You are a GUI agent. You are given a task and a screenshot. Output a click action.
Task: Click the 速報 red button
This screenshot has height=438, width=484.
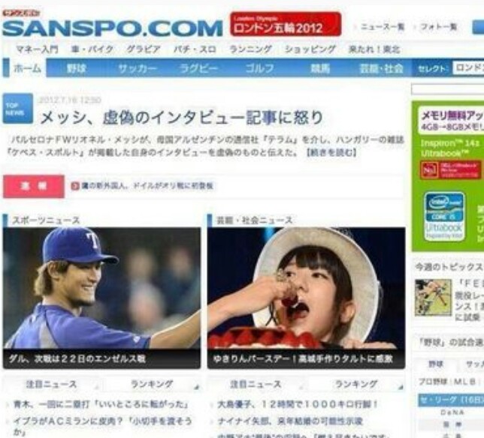coord(34,186)
